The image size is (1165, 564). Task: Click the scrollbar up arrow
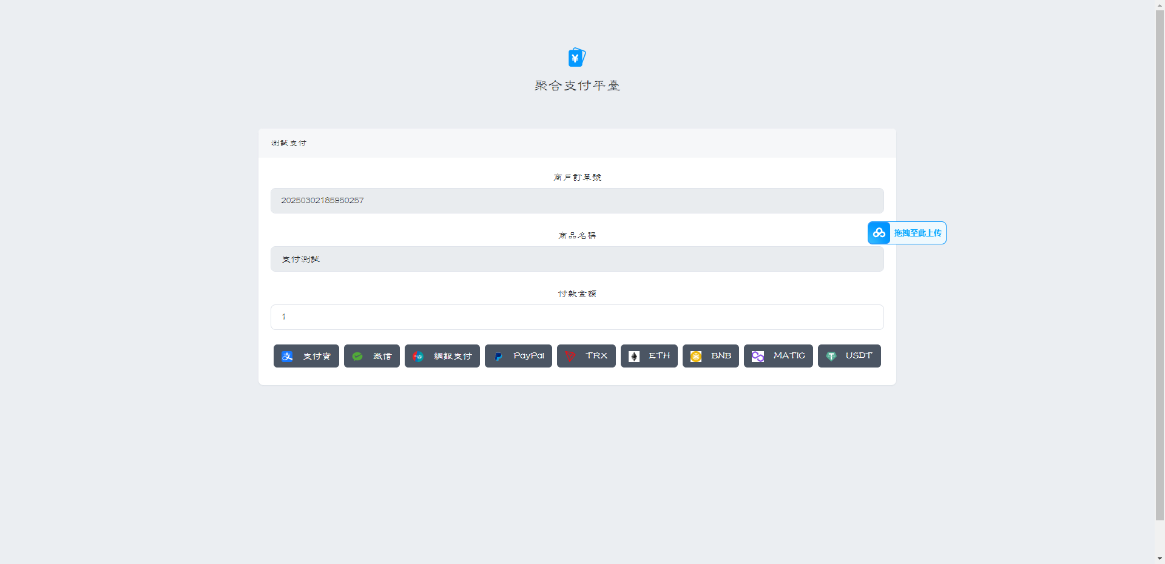(1160, 5)
